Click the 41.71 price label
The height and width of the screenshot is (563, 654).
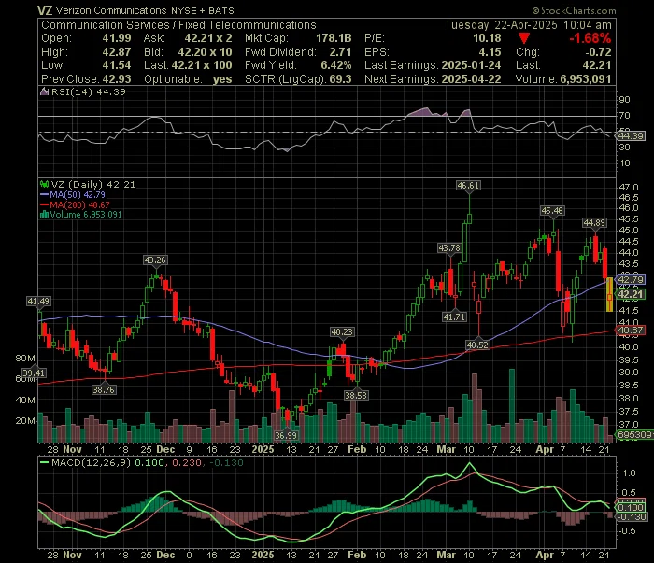(x=454, y=317)
